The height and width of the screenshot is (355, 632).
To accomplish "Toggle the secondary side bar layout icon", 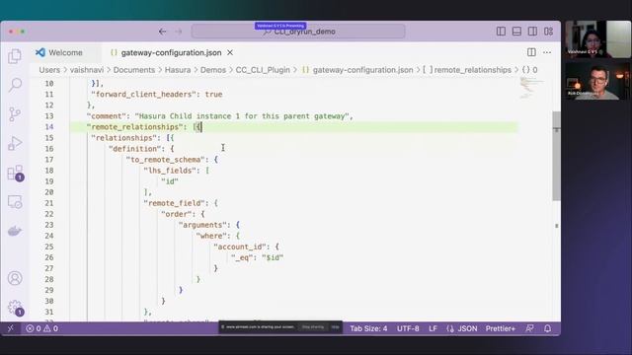I will pyautogui.click(x=532, y=32).
